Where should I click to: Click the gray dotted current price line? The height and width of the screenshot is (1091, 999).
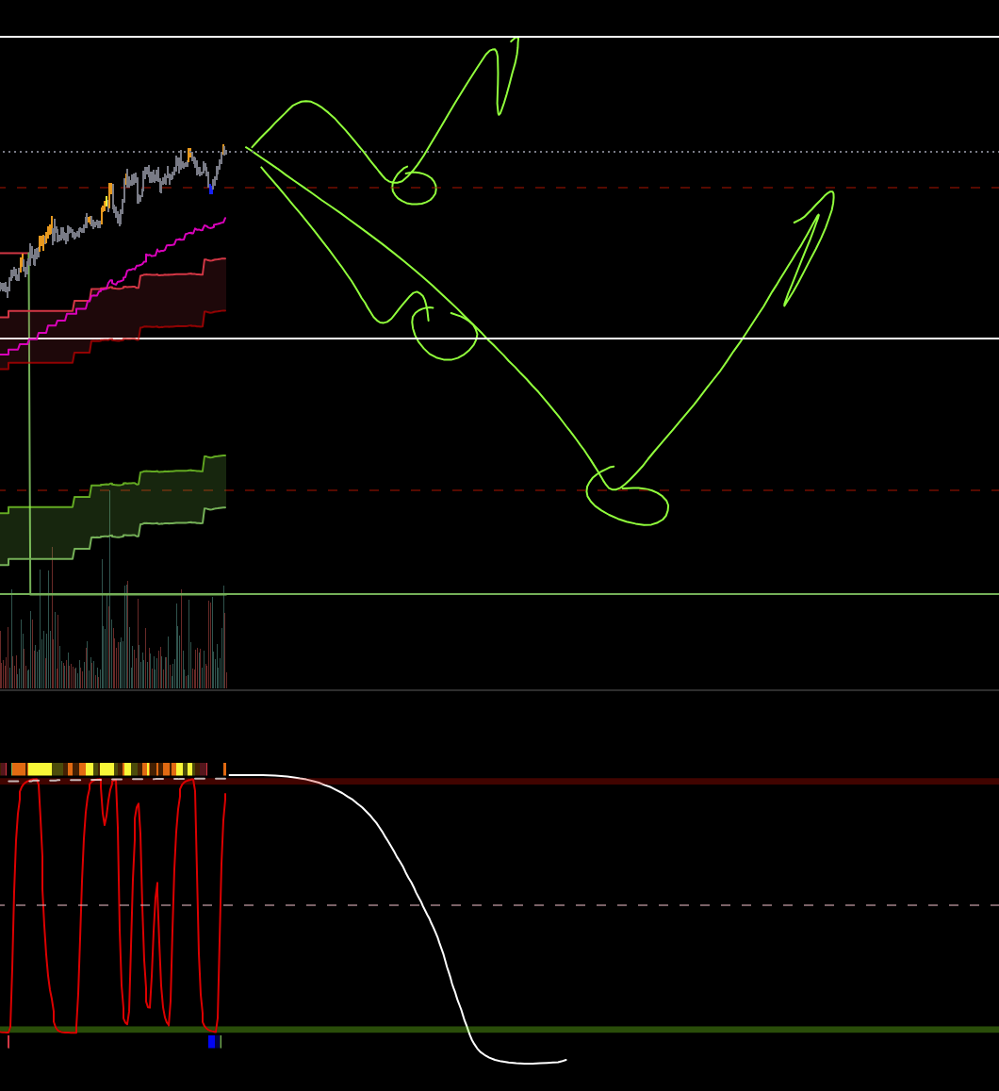click(660, 152)
